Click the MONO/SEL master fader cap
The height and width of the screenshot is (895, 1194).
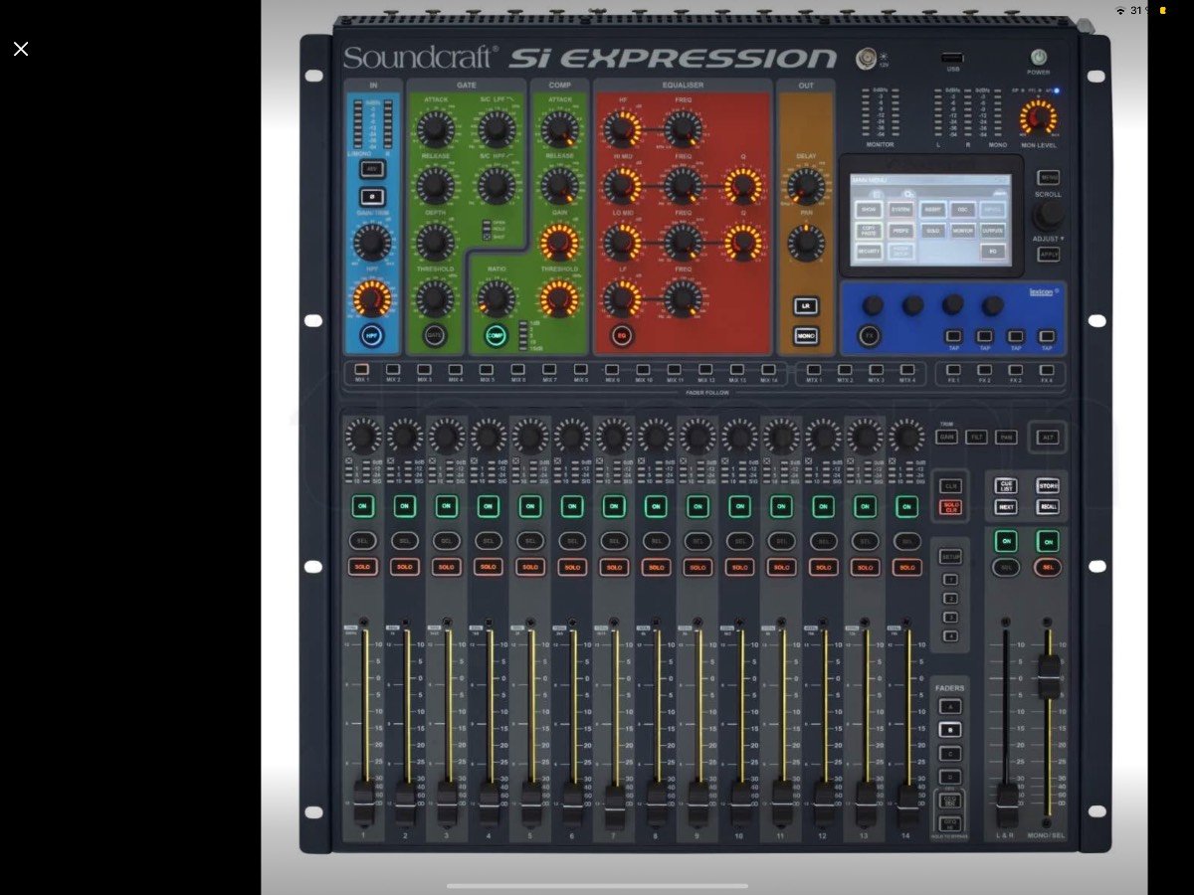coord(1047,676)
